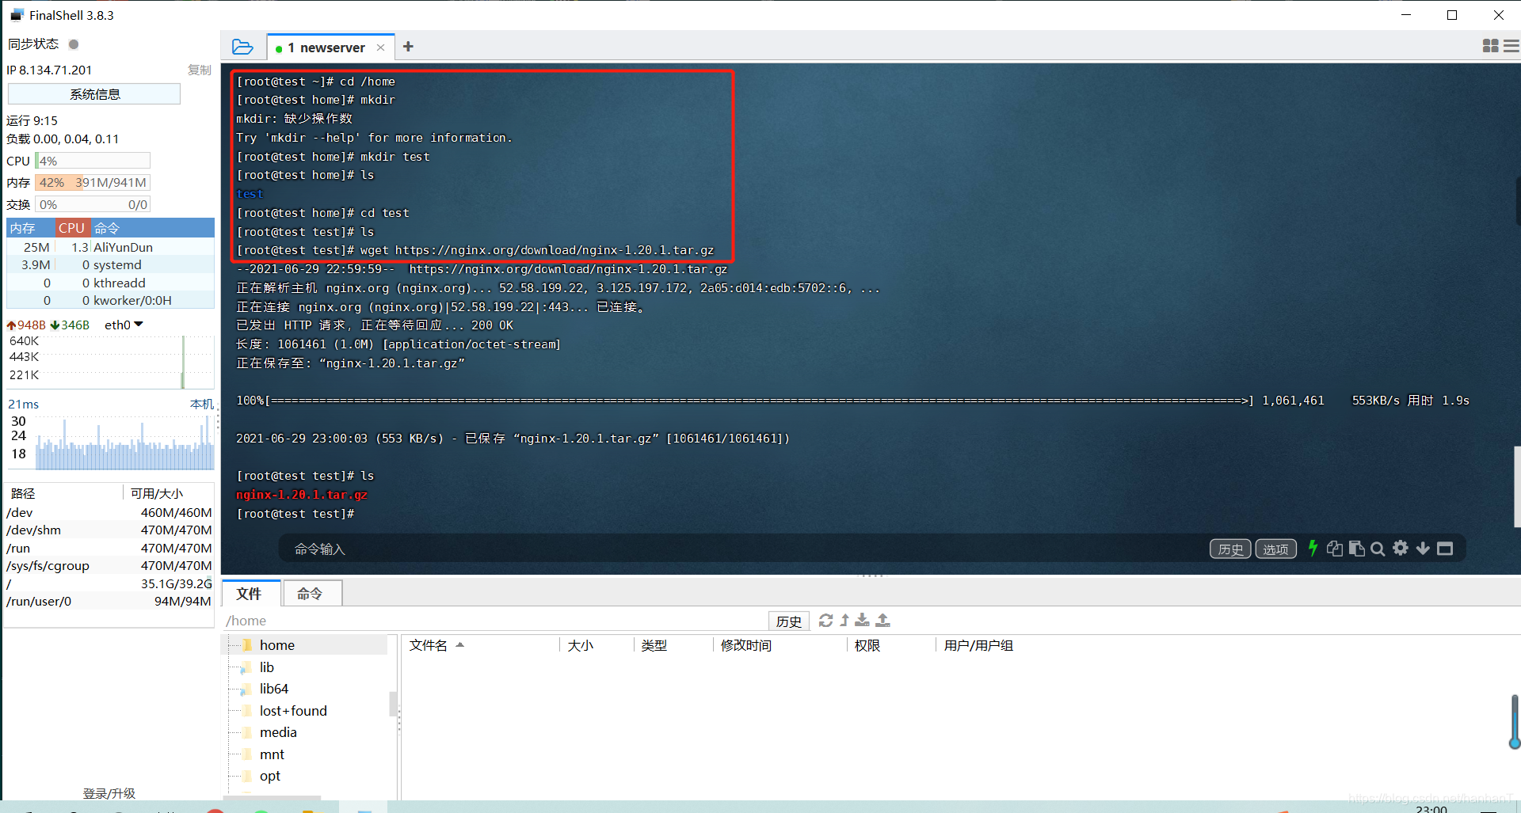This screenshot has width=1521, height=813.
Task: Select the opt folder in tree
Action: pos(269,776)
